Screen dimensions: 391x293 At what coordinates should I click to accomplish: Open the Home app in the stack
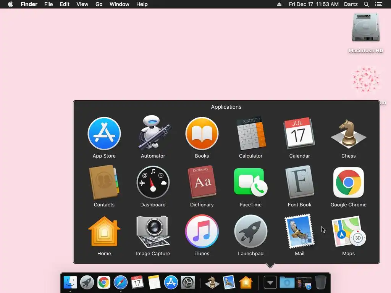coord(104,231)
